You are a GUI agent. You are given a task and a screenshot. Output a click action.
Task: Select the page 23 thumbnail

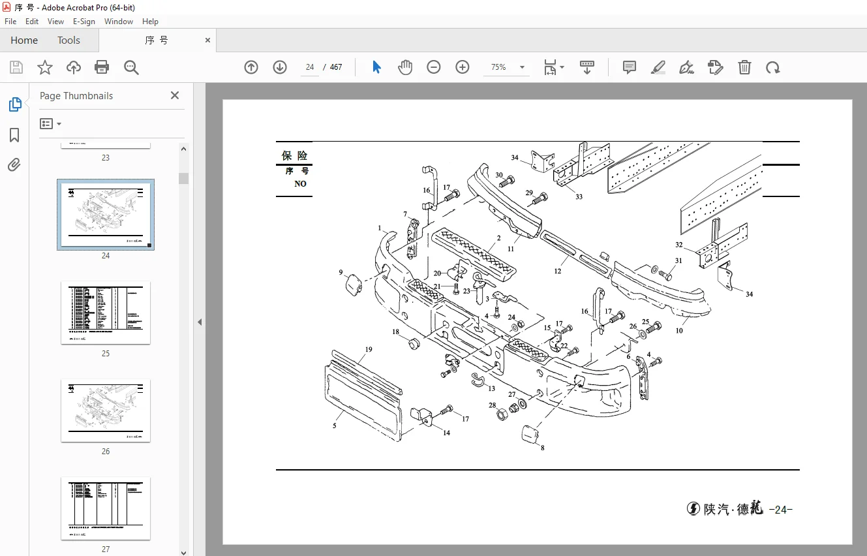point(106,145)
